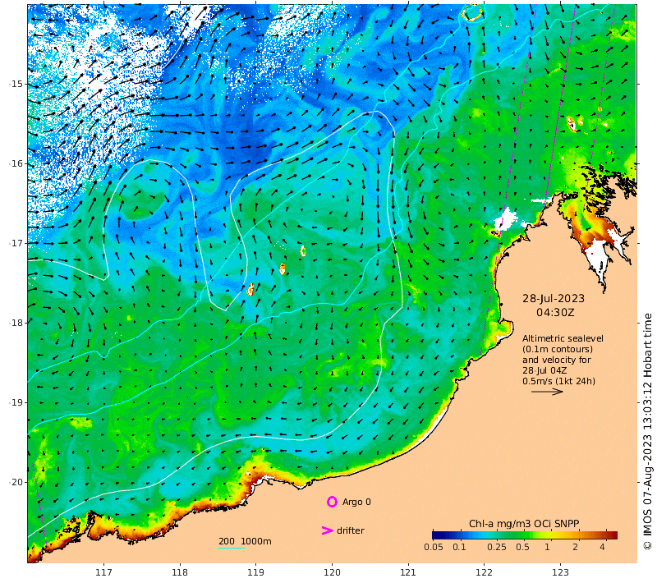Click the latitude axis label -18
Screen dimensions: 657x583
16,323
